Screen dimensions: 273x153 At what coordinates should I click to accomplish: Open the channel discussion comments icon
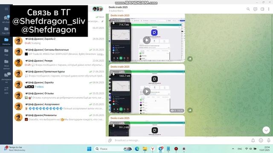[x=255, y=9]
